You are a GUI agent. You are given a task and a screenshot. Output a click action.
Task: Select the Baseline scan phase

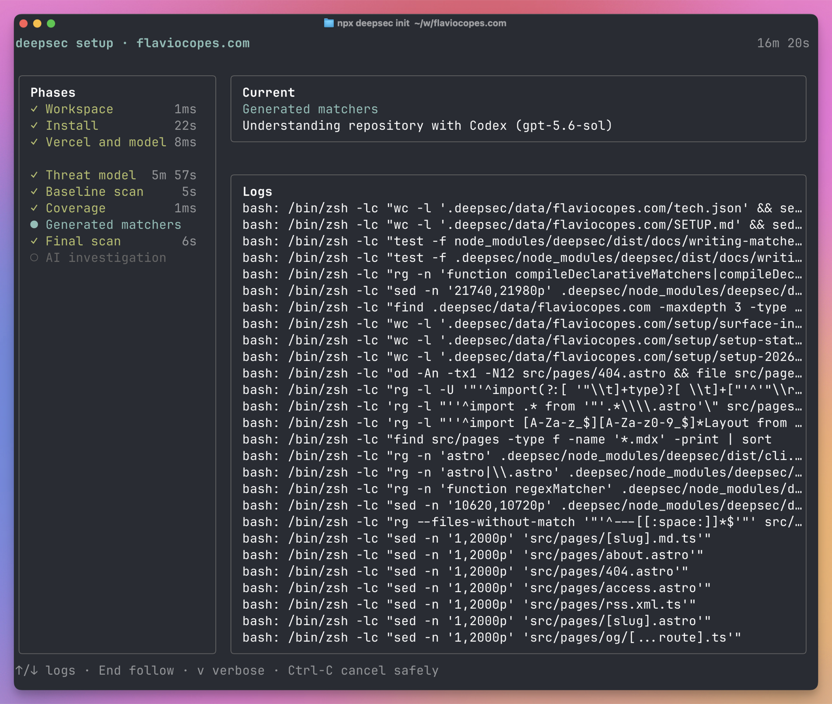coord(113,192)
